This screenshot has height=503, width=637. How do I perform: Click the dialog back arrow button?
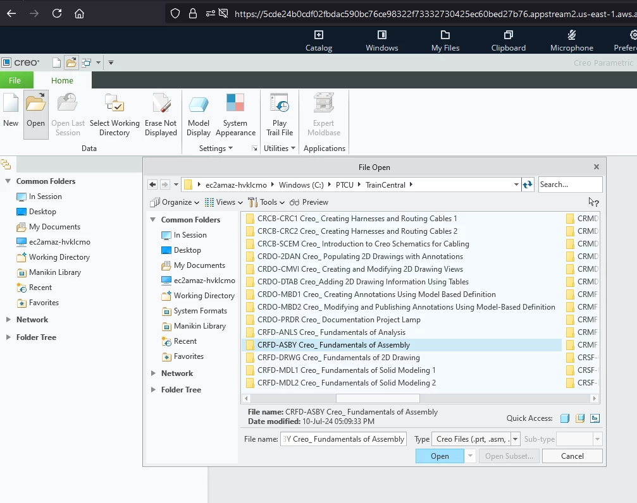152,185
